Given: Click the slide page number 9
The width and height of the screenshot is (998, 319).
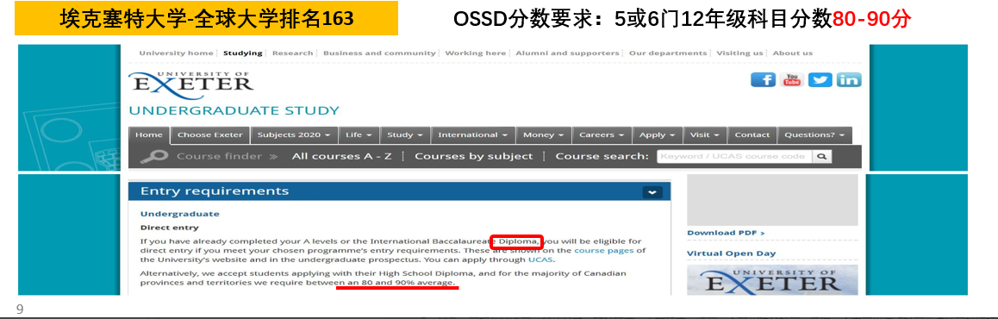Looking at the screenshot, I should click(x=20, y=310).
